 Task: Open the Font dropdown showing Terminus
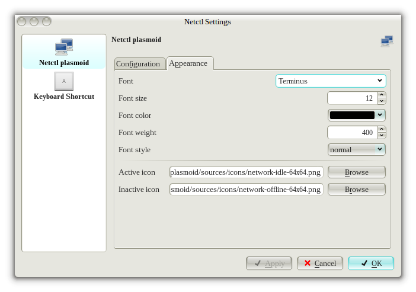331,81
